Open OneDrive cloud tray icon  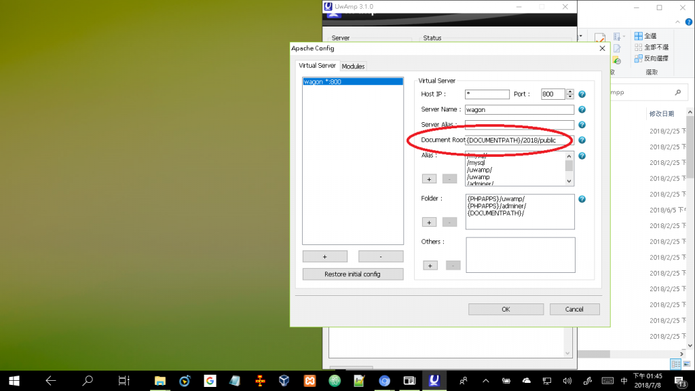[x=527, y=381]
